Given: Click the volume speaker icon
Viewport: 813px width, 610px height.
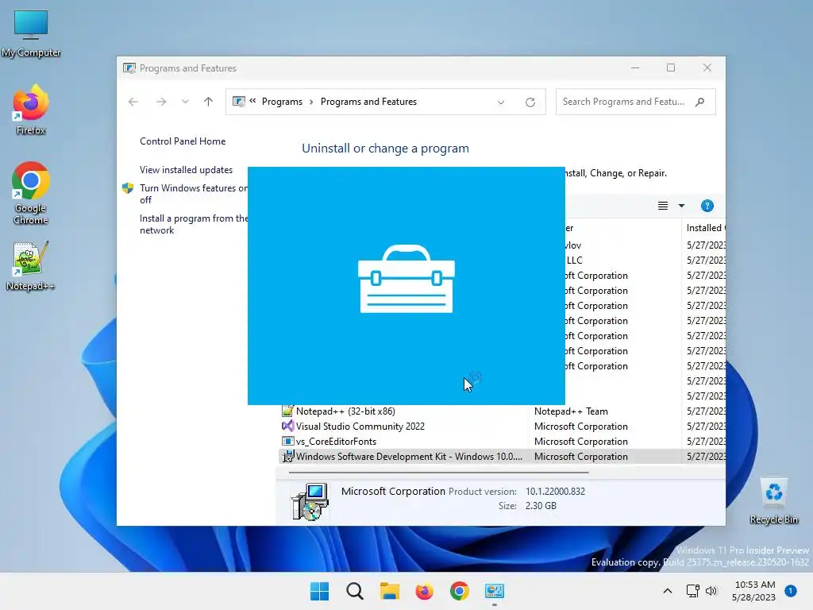Looking at the screenshot, I should pos(711,591).
